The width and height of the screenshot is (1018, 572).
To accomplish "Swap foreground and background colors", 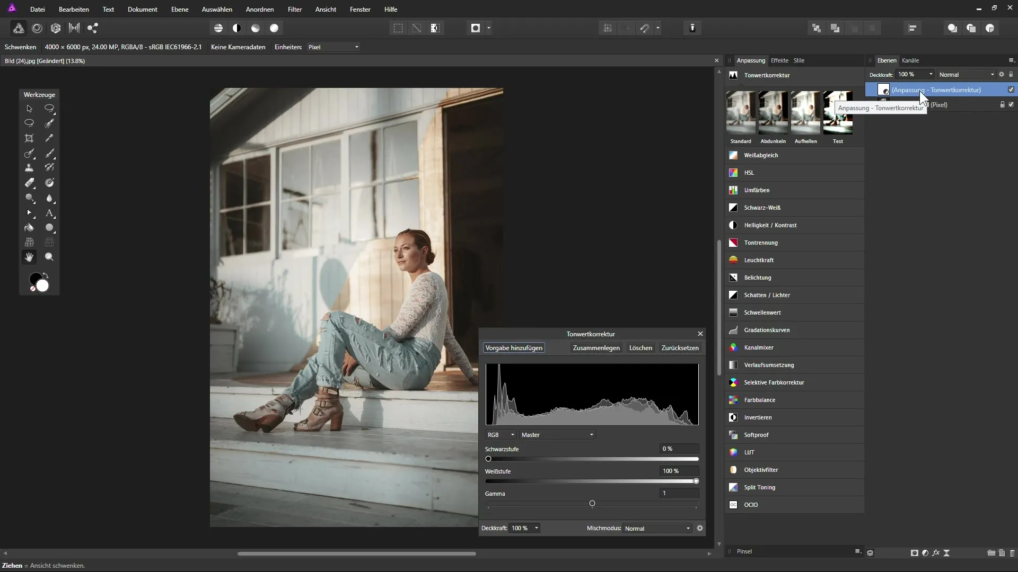I will [x=46, y=275].
